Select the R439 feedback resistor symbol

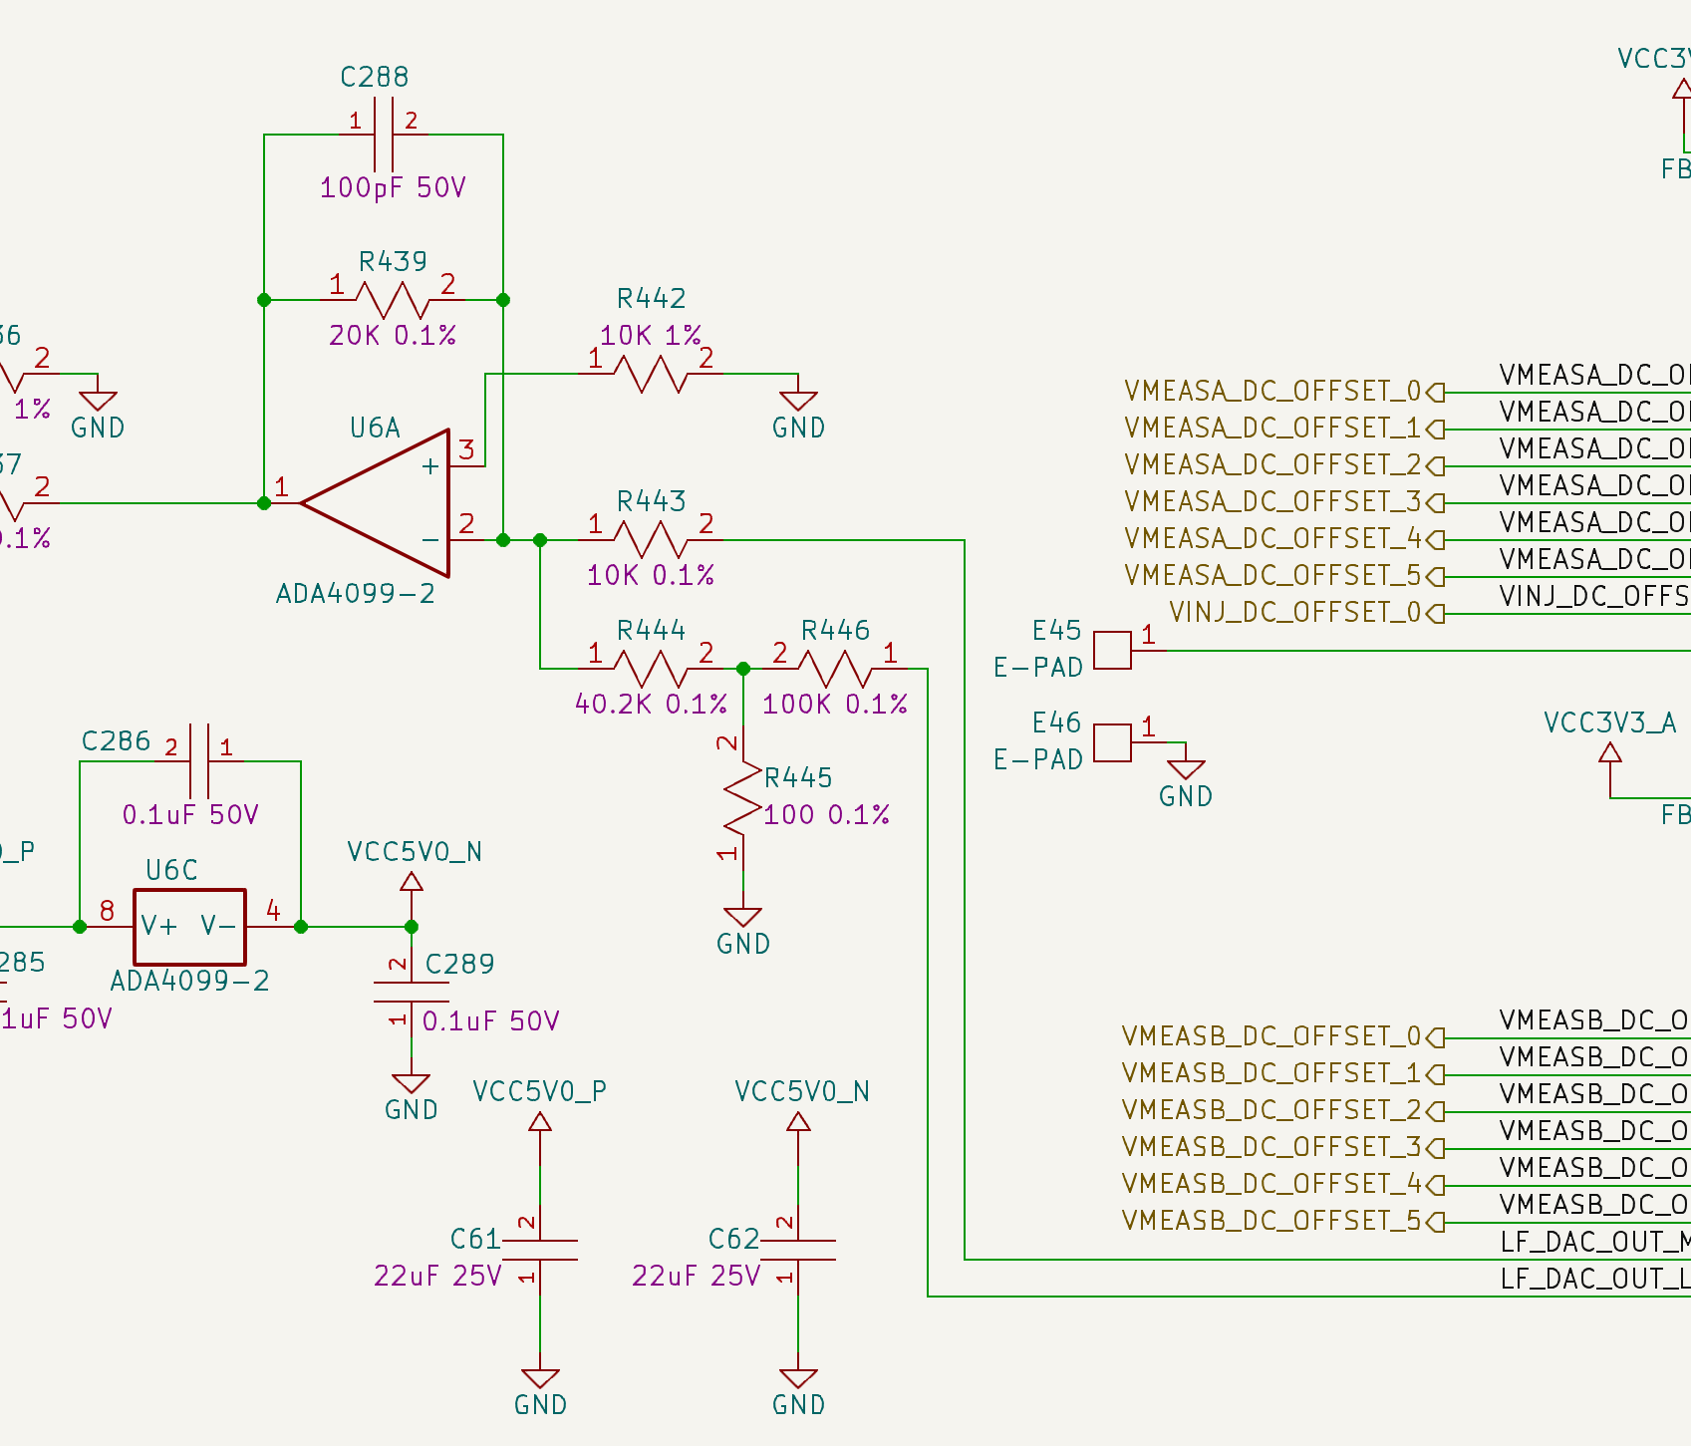pos(393,299)
